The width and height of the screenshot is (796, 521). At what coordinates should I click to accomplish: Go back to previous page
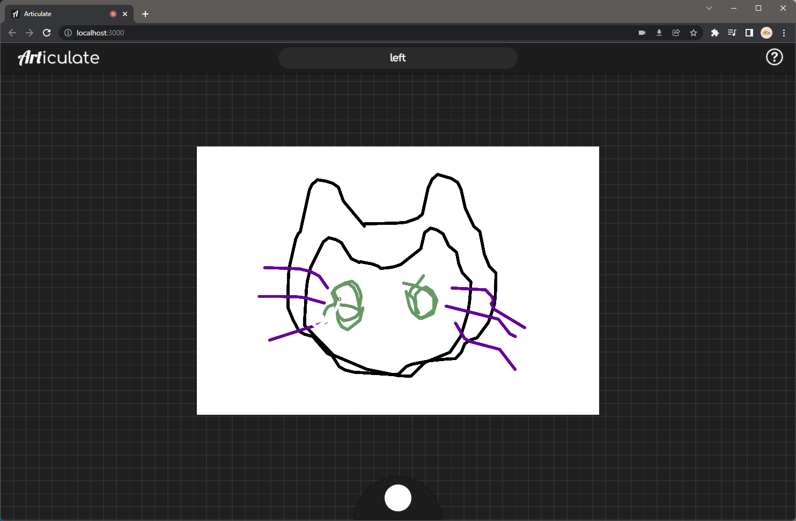tap(12, 33)
